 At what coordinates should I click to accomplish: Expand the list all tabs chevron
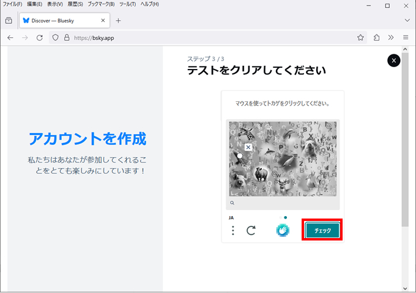click(407, 20)
